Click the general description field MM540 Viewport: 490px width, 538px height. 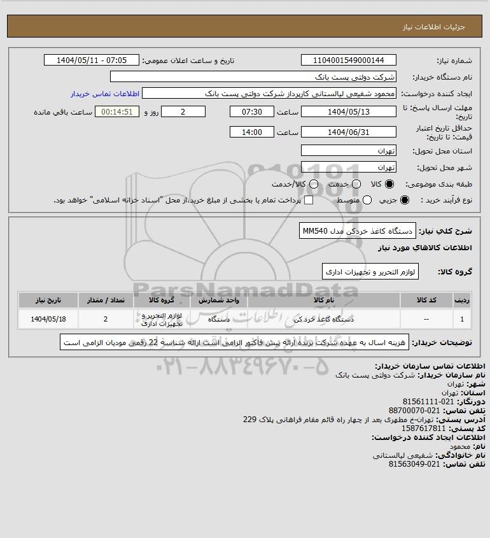point(357,231)
